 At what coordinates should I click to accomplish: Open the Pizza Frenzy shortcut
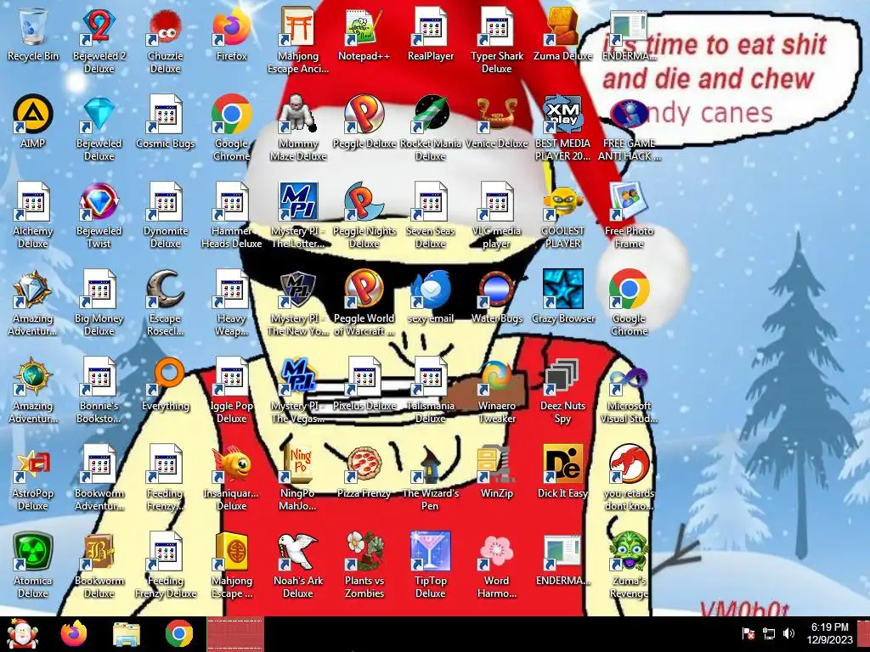pyautogui.click(x=364, y=471)
